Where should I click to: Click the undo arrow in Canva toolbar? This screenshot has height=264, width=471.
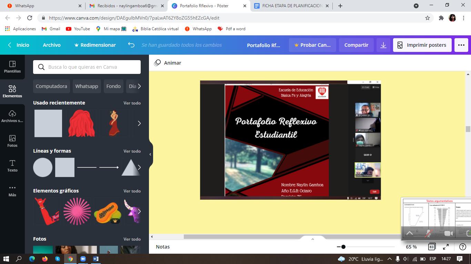[x=131, y=45]
